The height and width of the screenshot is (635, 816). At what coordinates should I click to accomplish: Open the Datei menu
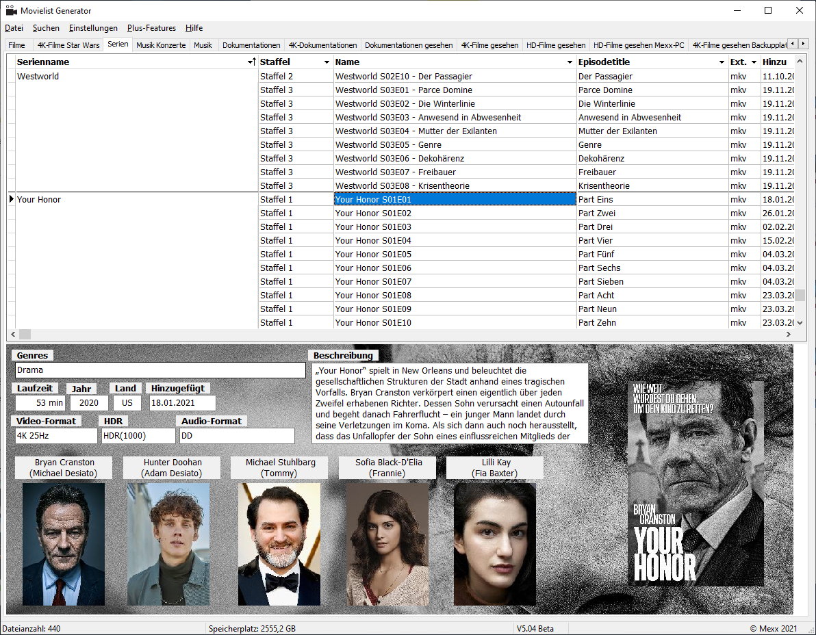pos(14,28)
